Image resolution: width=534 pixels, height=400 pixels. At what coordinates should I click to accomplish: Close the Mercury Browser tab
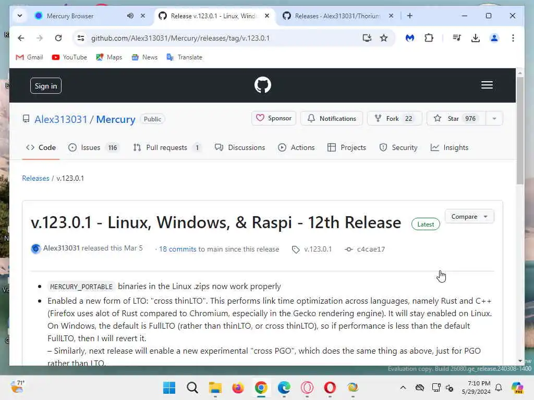(143, 16)
